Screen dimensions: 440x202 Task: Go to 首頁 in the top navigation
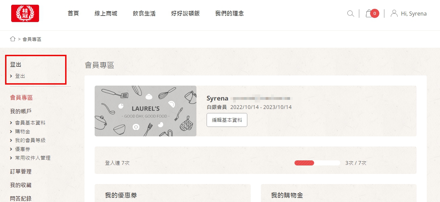click(73, 14)
